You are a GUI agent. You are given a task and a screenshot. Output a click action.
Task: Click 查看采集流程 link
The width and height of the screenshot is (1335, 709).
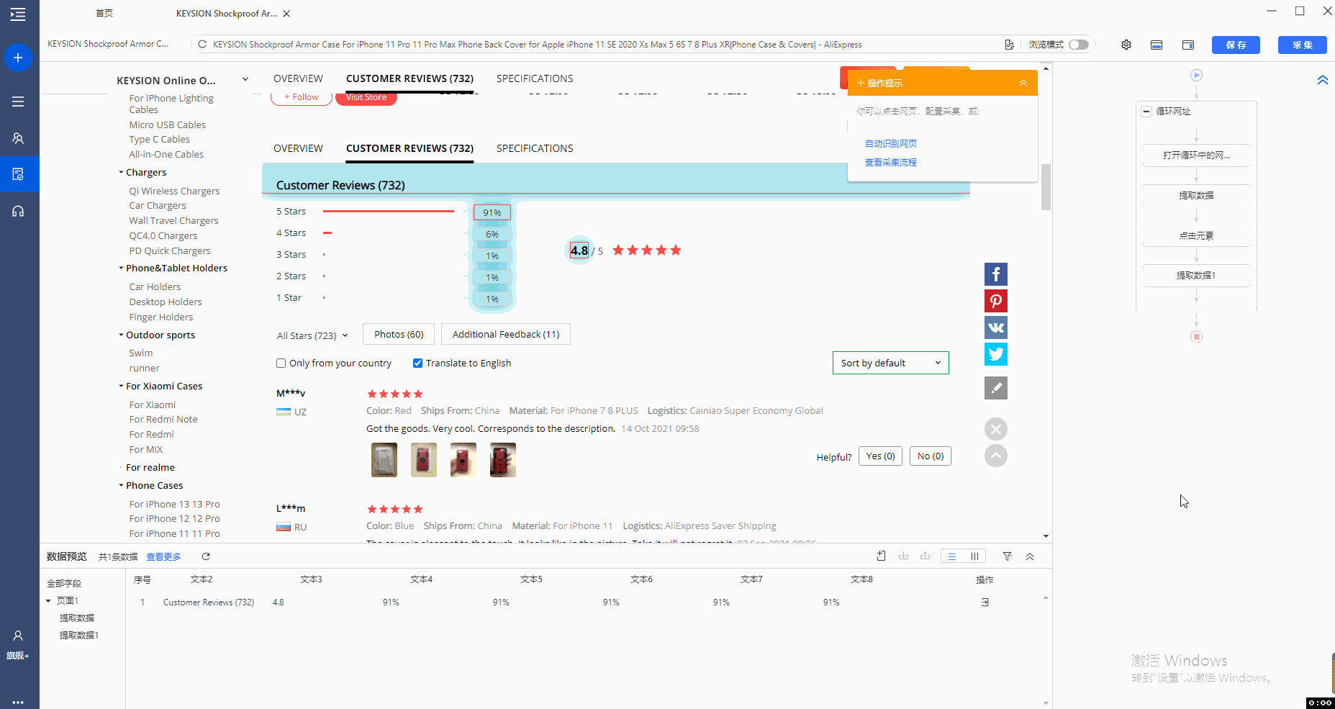pyautogui.click(x=890, y=163)
